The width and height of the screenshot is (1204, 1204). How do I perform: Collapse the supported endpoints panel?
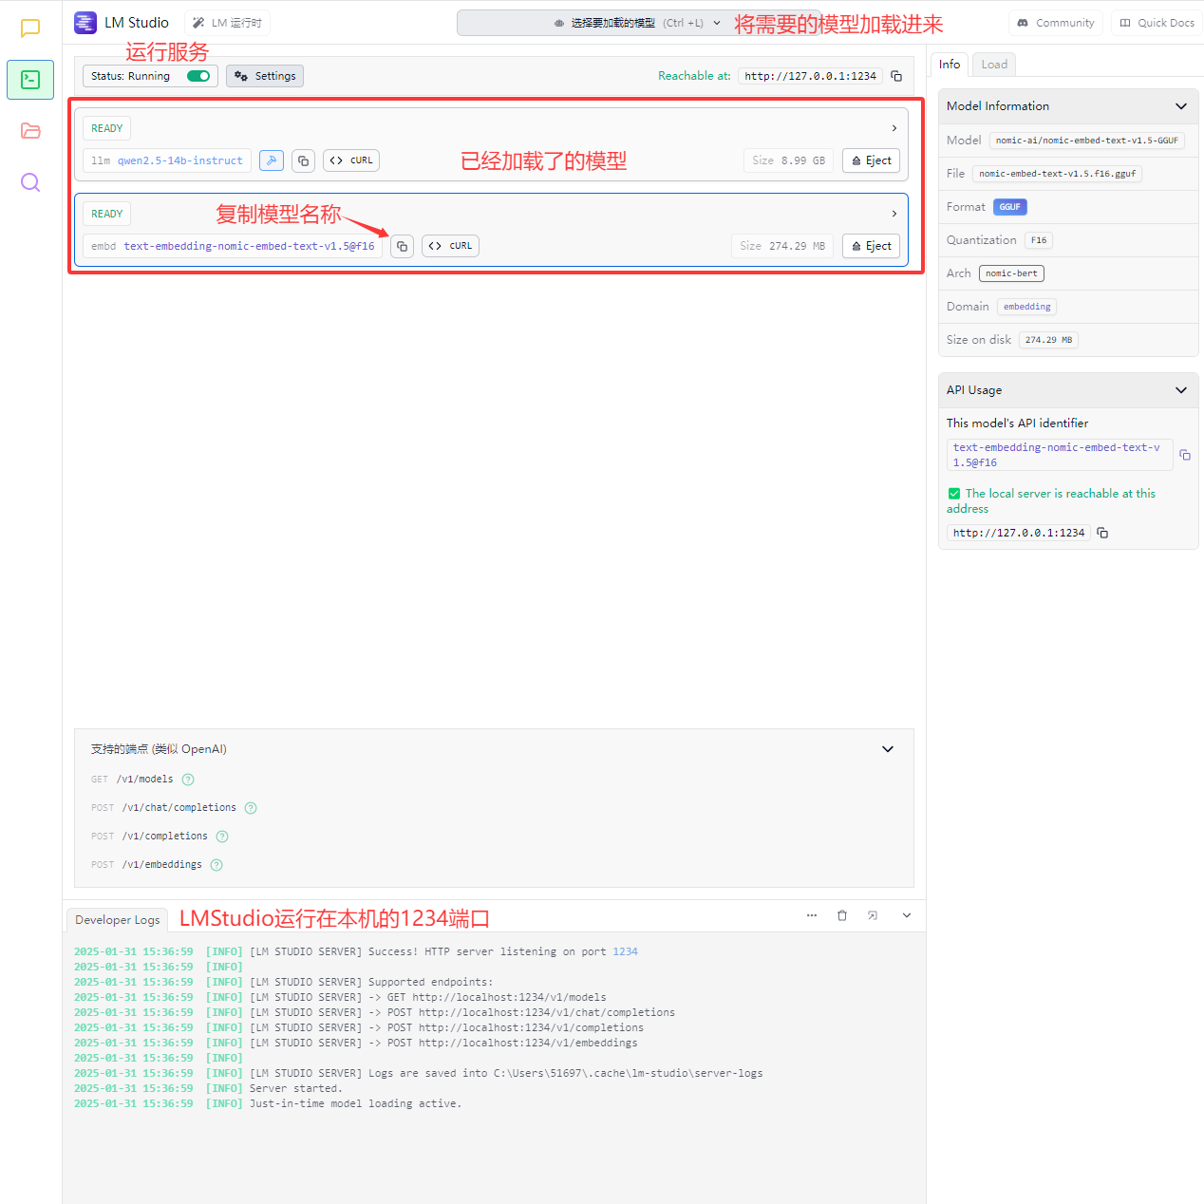(887, 749)
